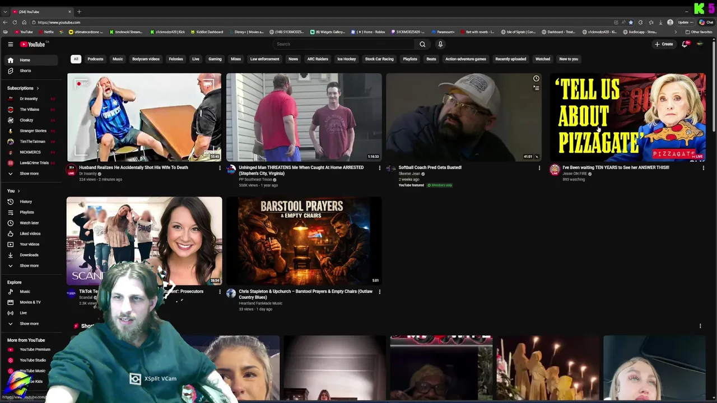Click the browser back arrow
Viewport: 717px width, 403px height.
(x=5, y=22)
